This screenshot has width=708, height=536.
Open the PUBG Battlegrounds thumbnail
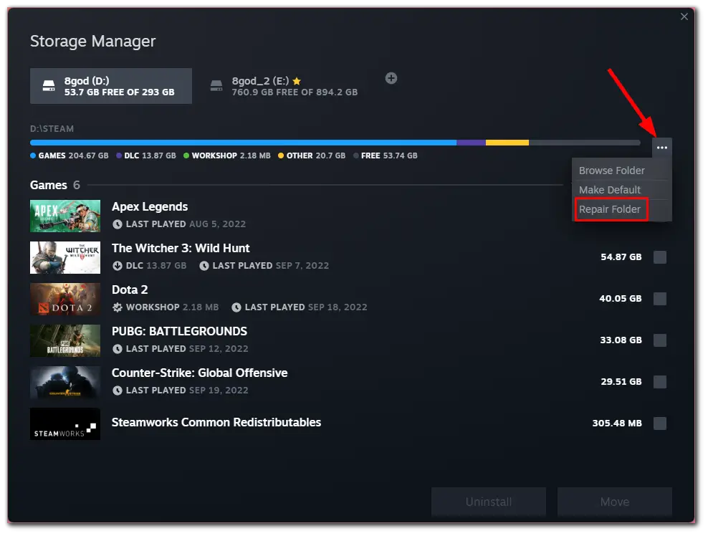point(65,340)
